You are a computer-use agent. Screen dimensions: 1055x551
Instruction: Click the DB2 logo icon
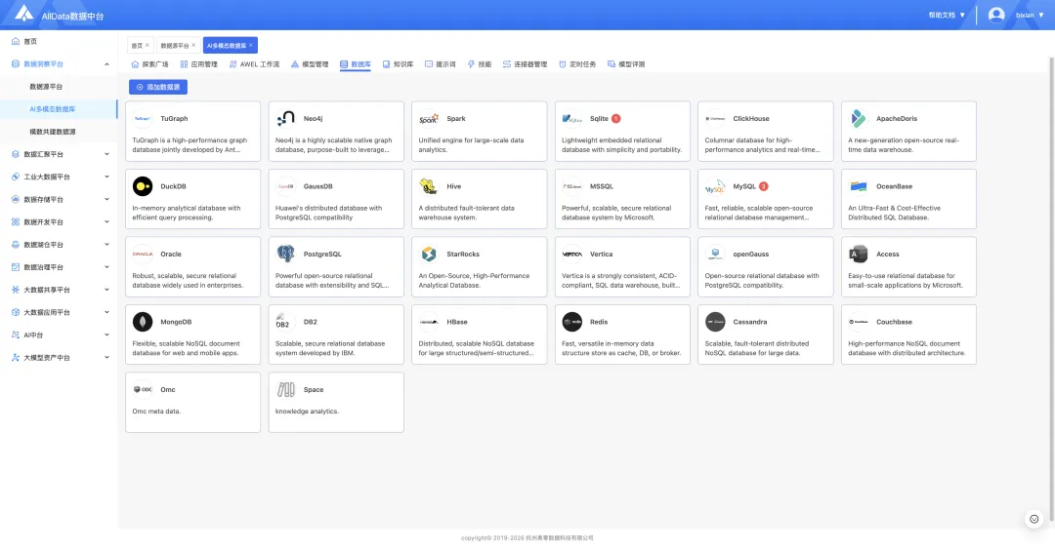285,322
